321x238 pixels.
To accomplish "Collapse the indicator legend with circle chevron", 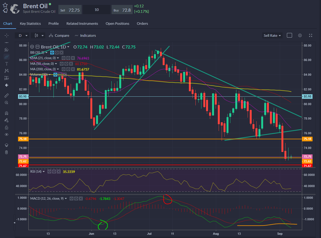I will 32,47.
